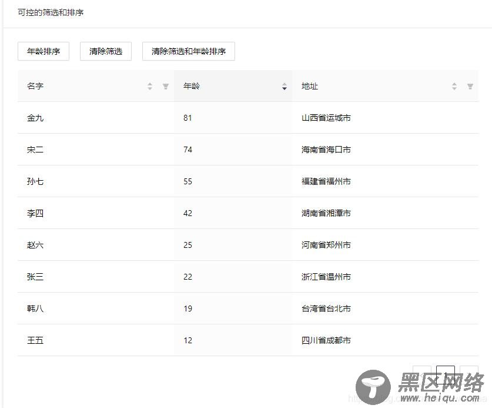
Task: Click the age value 19
Action: click(188, 309)
